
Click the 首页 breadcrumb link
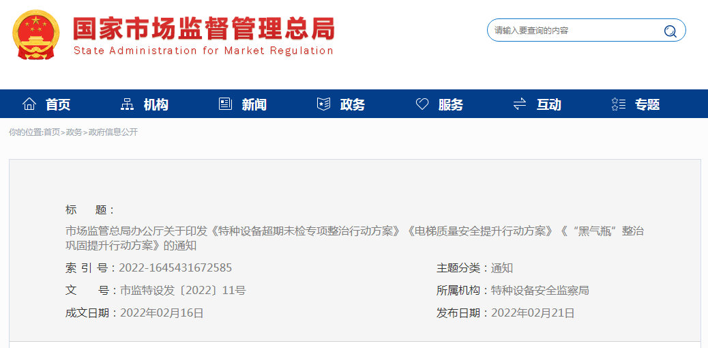(52, 132)
